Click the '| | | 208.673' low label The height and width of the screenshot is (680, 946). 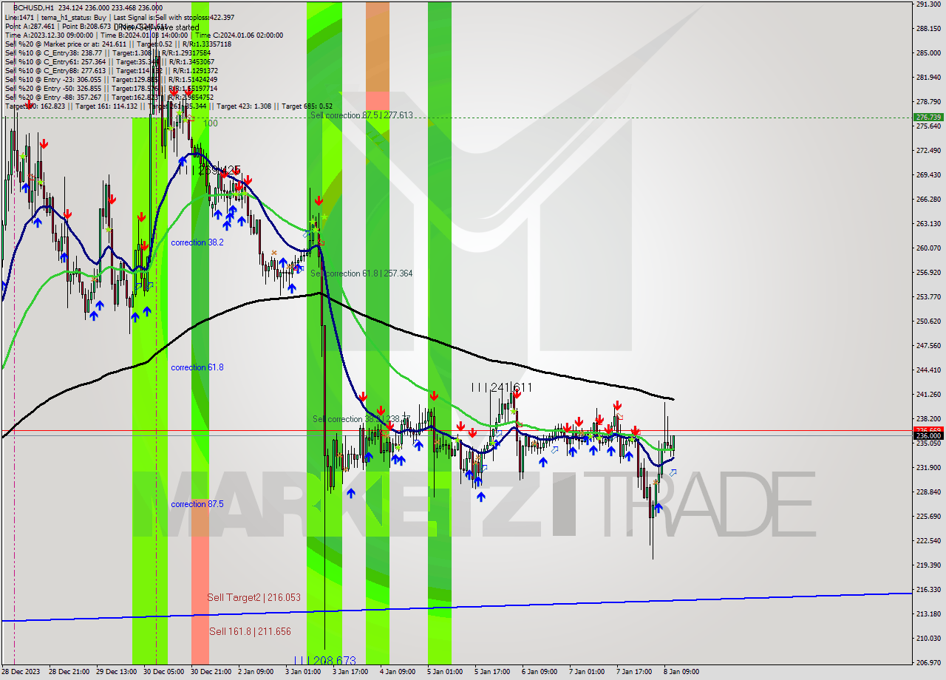pyautogui.click(x=324, y=660)
